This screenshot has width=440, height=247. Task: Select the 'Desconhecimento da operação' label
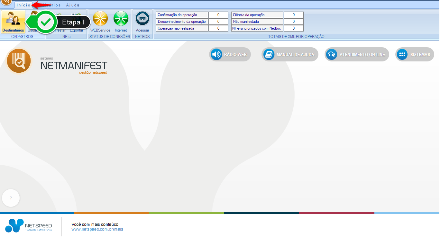(x=182, y=22)
